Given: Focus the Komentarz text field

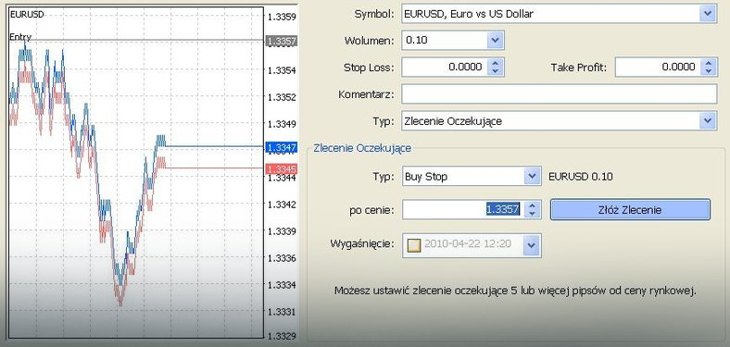Looking at the screenshot, I should pyautogui.click(x=559, y=94).
